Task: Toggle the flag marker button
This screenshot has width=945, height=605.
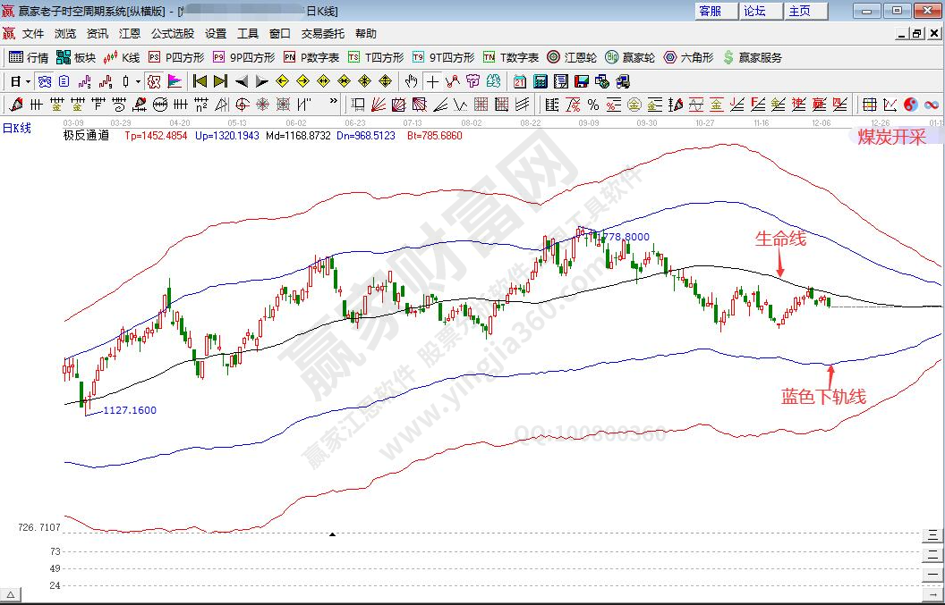Action: pyautogui.click(x=175, y=81)
